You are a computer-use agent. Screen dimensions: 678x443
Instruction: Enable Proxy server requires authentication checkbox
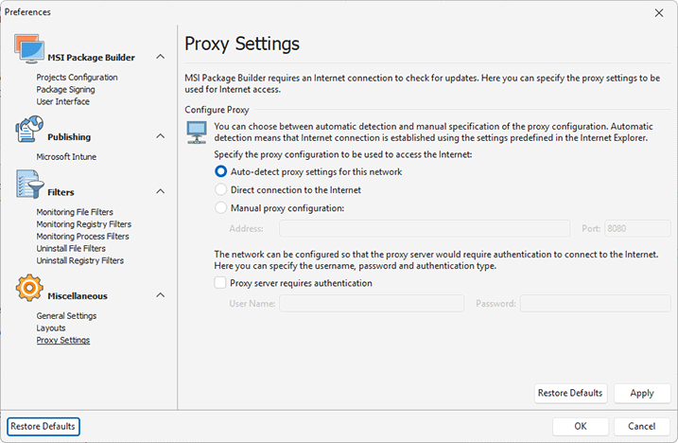click(221, 283)
